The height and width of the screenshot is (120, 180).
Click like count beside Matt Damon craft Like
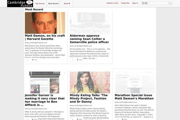coord(28,60)
